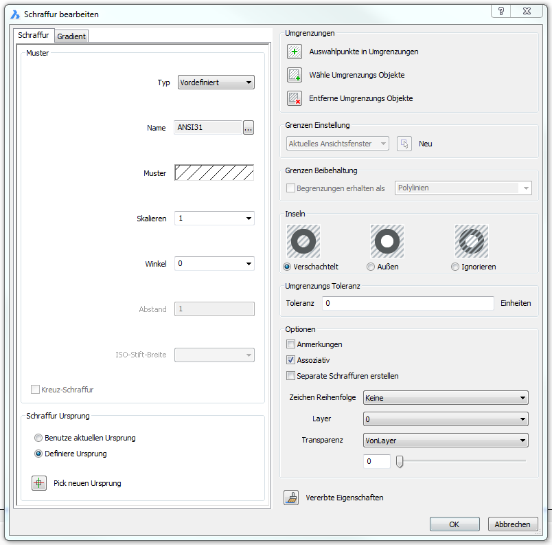Enable the Anmerkungen checkbox
This screenshot has width=552, height=545.
coord(290,344)
